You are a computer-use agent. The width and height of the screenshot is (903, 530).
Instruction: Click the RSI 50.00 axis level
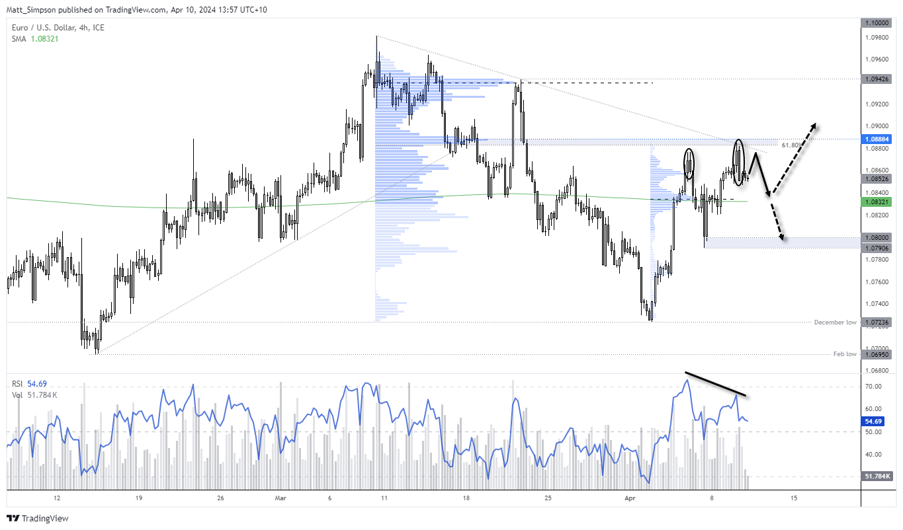[873, 432]
